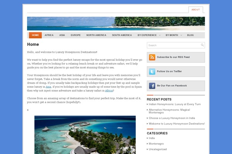
Task: Click the aerial island resort photo
Action: pyautogui.click(x=85, y=135)
